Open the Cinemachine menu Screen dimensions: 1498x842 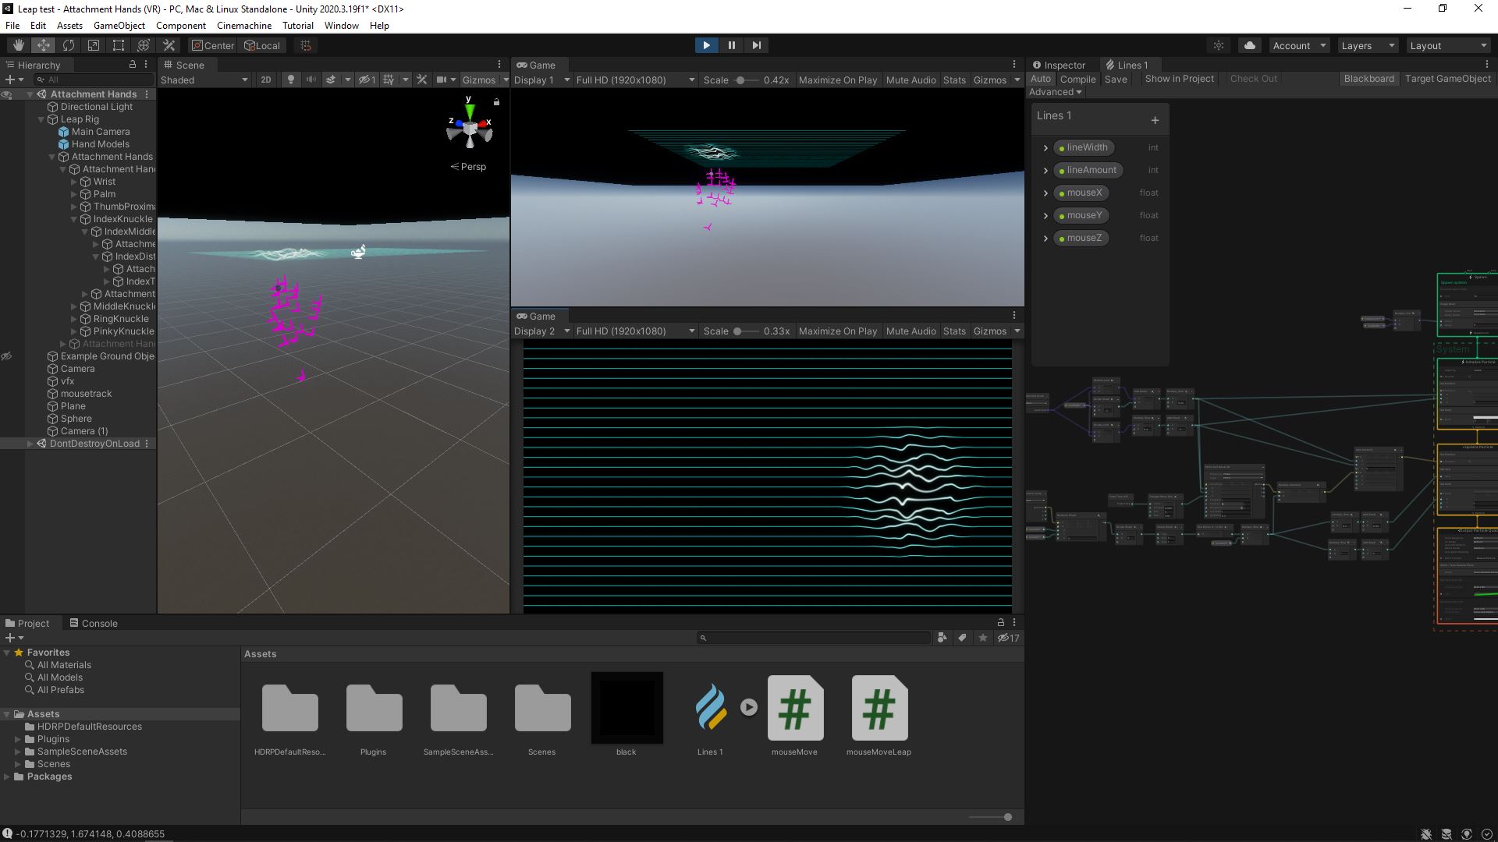(244, 25)
